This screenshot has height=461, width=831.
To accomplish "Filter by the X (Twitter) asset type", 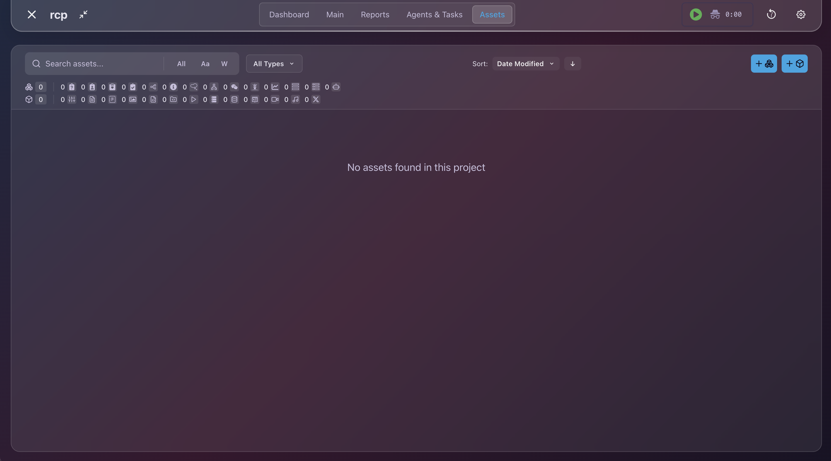I will 316,99.
